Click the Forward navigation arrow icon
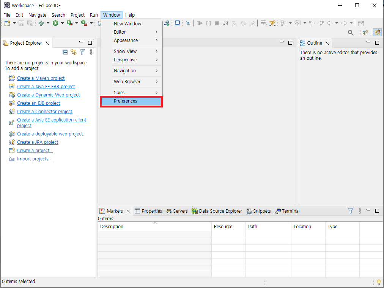The width and height of the screenshot is (384, 288). (344, 23)
